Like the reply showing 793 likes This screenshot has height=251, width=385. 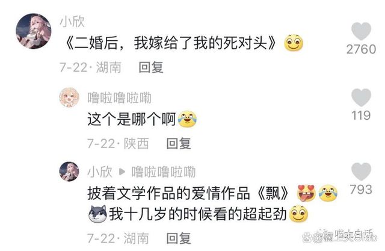(361, 171)
